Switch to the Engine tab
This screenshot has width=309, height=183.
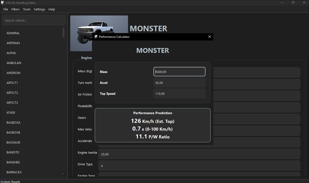pyautogui.click(x=86, y=58)
